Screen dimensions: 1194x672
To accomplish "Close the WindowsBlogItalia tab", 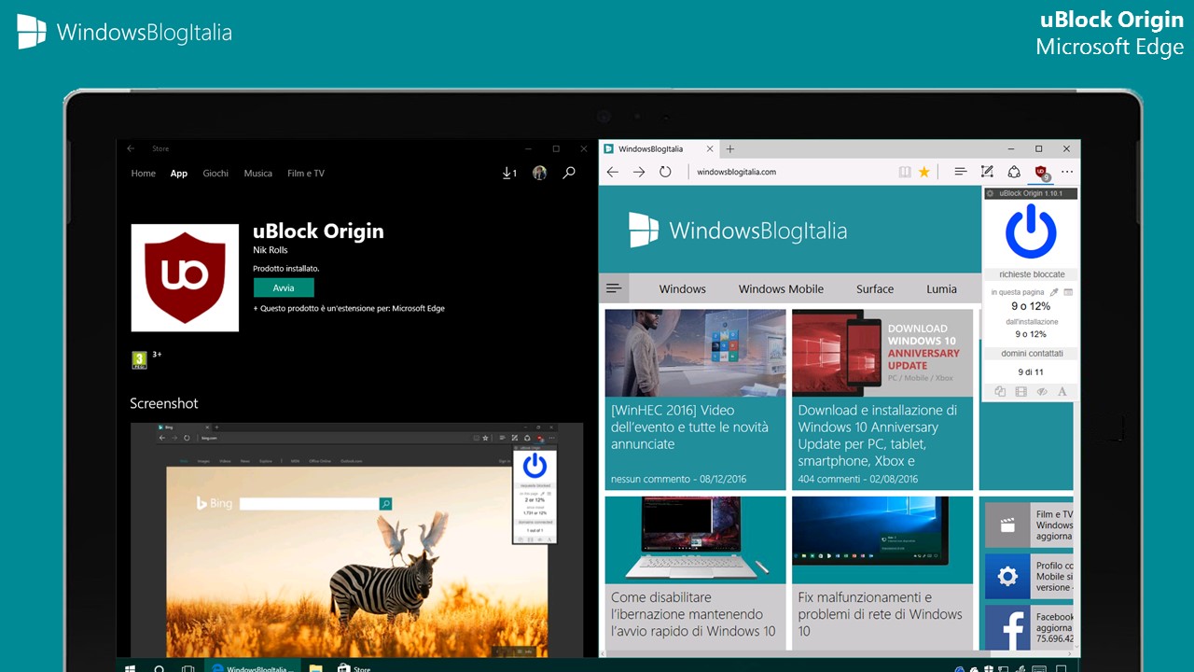I will point(710,148).
